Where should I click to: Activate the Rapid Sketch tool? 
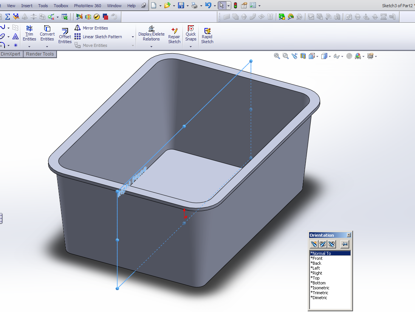click(207, 36)
